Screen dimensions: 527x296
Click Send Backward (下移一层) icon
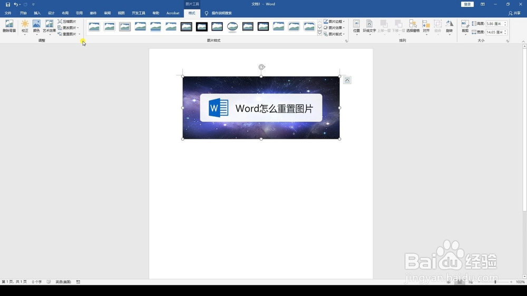[x=398, y=27]
